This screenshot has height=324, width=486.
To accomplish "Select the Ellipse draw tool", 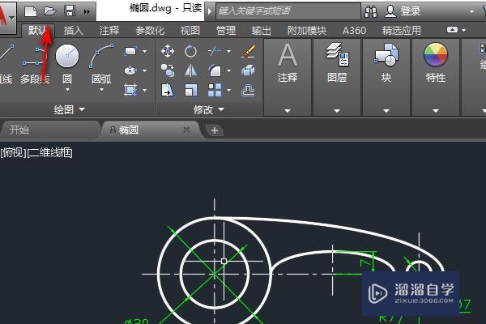I will (130, 70).
